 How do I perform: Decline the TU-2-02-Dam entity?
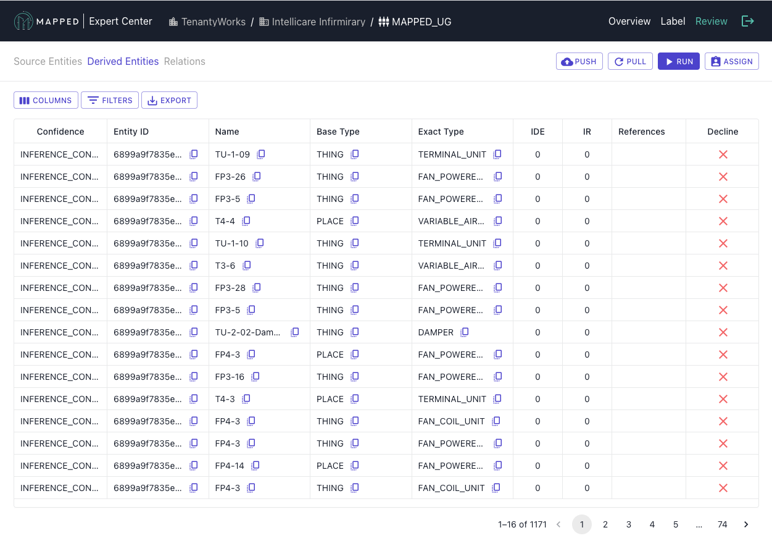[723, 332]
